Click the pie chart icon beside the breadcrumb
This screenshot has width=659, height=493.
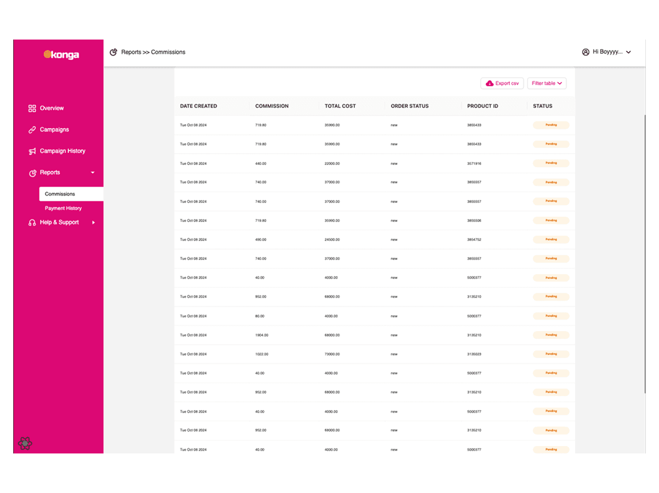pyautogui.click(x=113, y=52)
